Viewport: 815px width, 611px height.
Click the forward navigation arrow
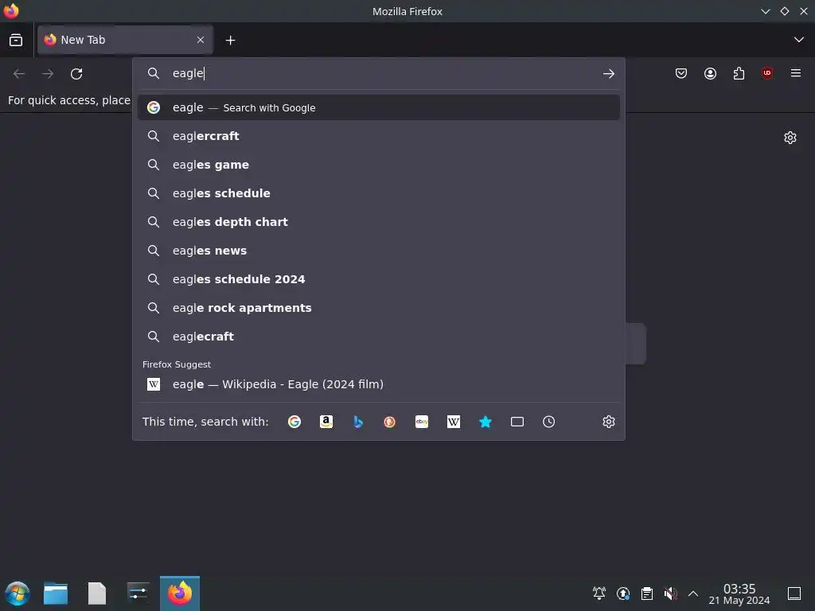click(x=48, y=74)
